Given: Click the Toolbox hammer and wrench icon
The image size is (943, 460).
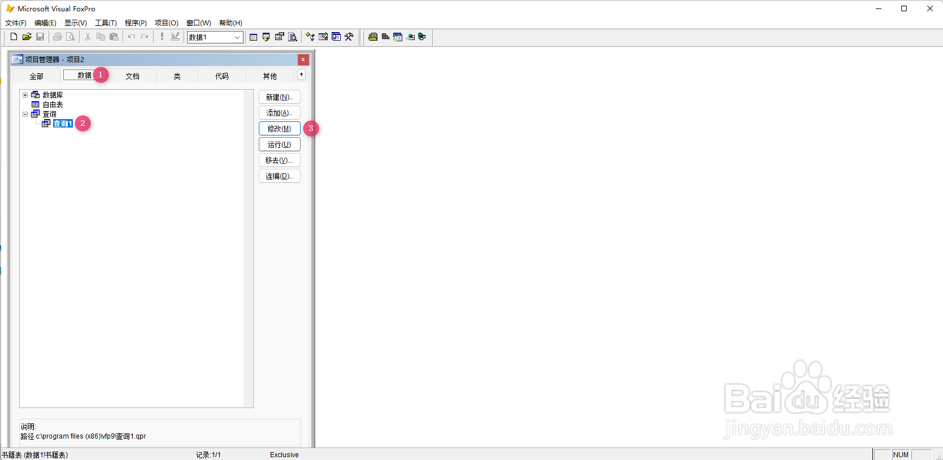Looking at the screenshot, I should 349,37.
